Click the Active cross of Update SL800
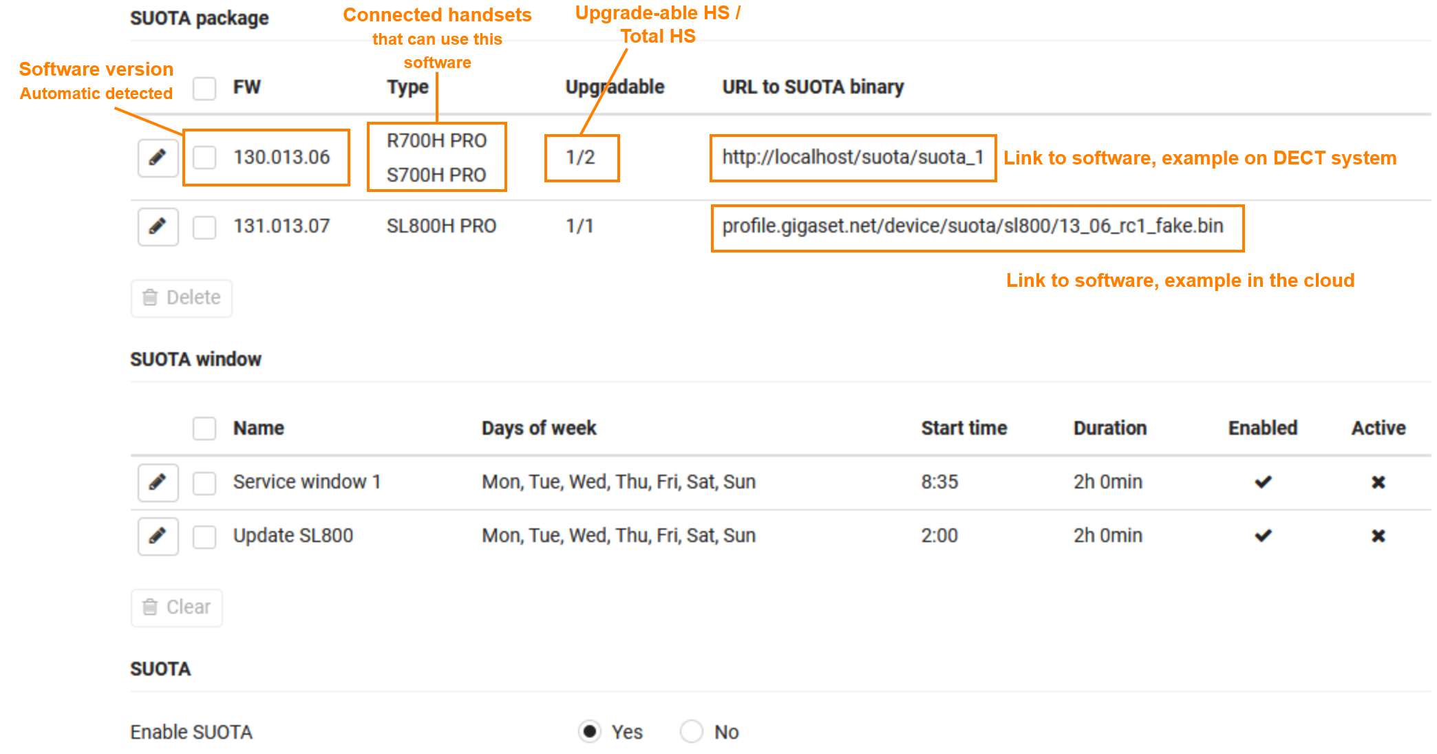1437x754 pixels. 1378,536
